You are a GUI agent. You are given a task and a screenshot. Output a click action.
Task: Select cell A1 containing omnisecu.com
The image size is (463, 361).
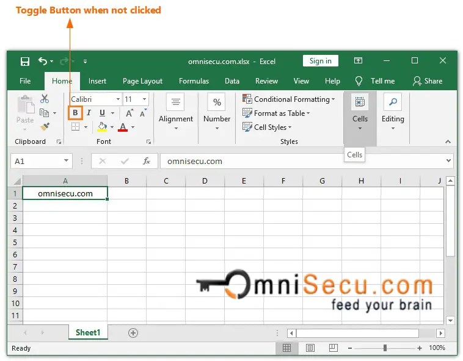pyautogui.click(x=65, y=193)
